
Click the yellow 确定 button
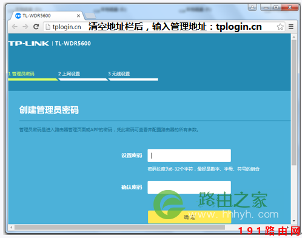tap(189, 217)
